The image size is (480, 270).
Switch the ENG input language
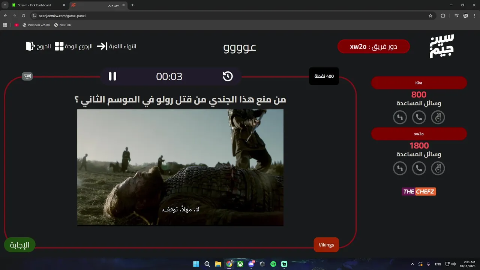click(x=438, y=264)
